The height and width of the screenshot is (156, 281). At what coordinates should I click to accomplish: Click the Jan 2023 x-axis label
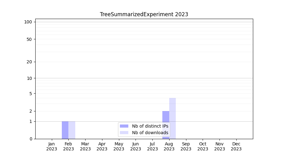point(52,146)
